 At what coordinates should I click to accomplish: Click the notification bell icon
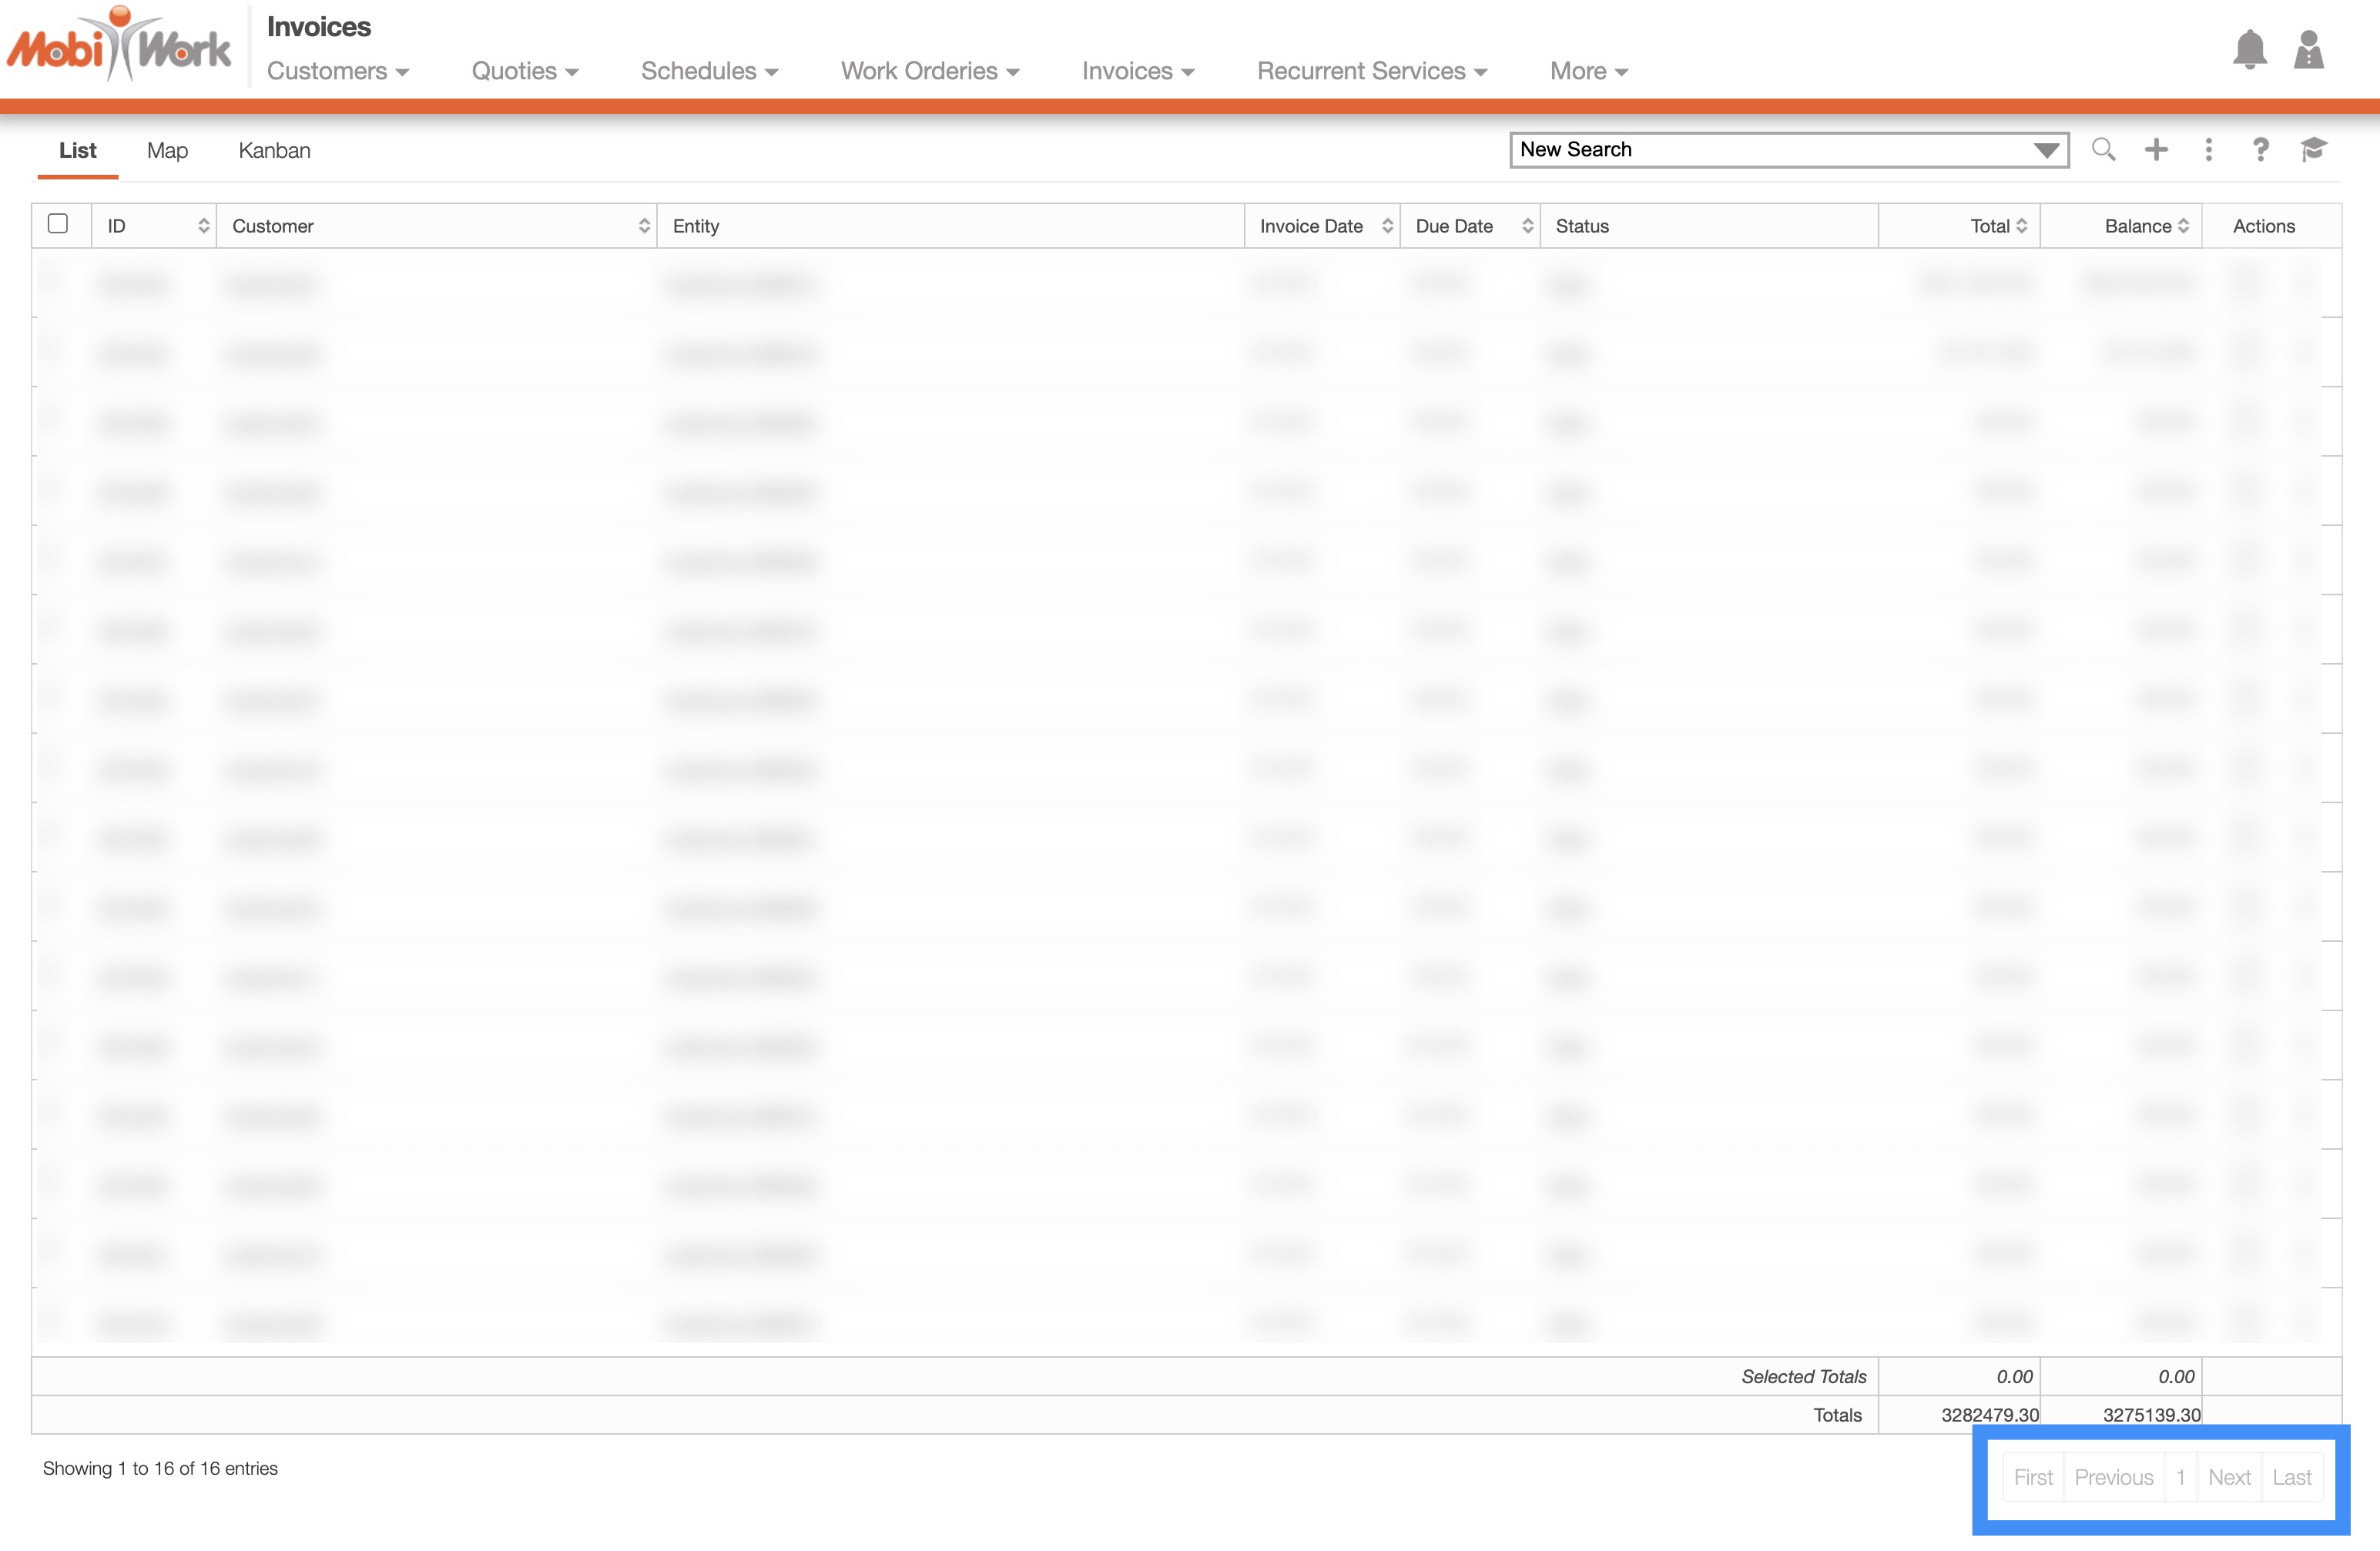(2249, 49)
